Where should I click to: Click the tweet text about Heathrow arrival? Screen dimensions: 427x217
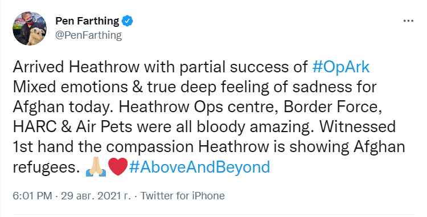point(208,117)
